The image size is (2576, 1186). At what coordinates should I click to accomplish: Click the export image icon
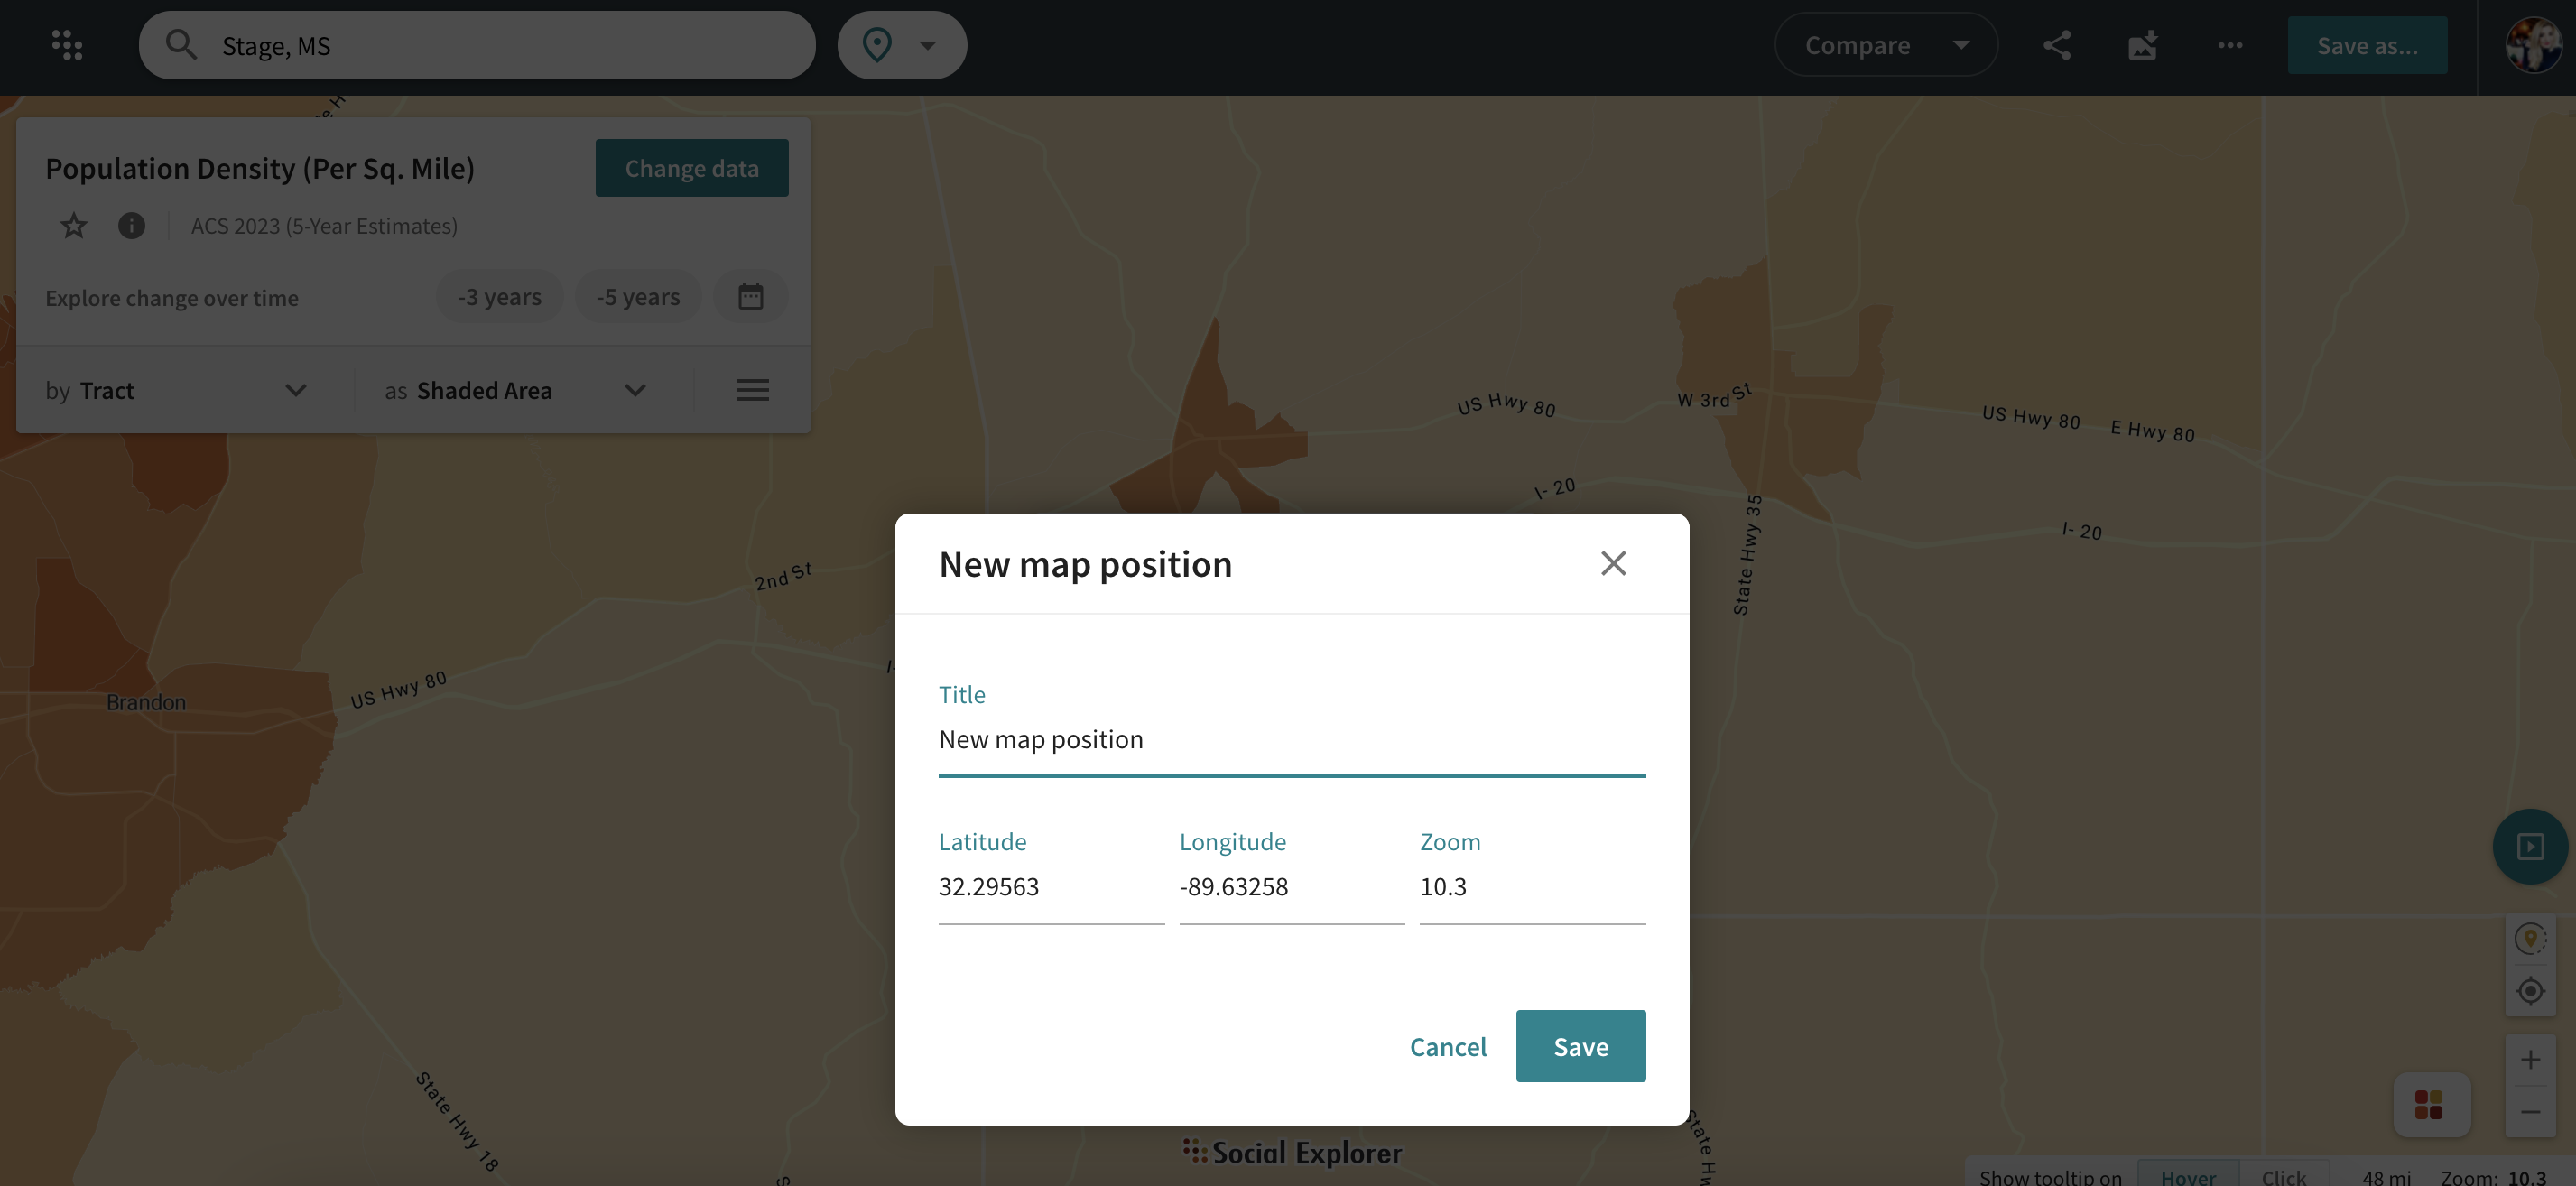point(2142,45)
